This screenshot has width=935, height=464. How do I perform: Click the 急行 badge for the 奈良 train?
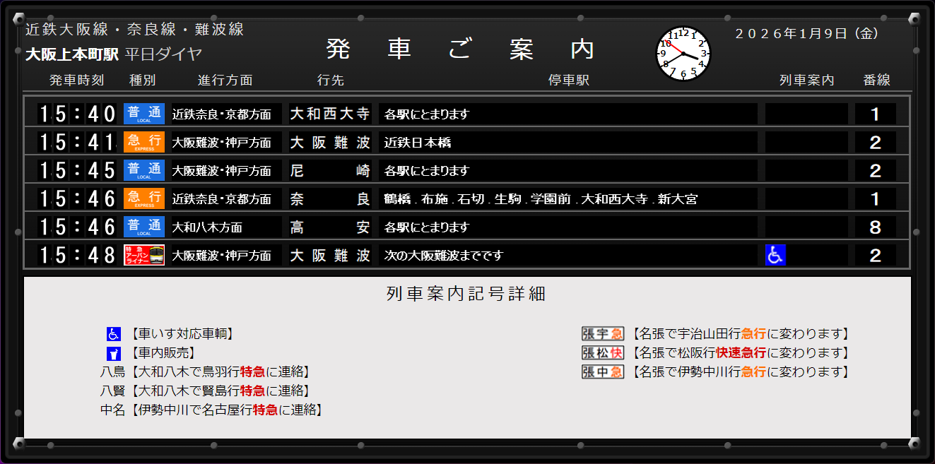coord(144,198)
